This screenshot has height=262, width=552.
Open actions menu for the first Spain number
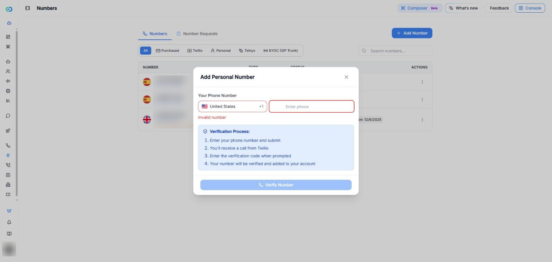tap(422, 82)
